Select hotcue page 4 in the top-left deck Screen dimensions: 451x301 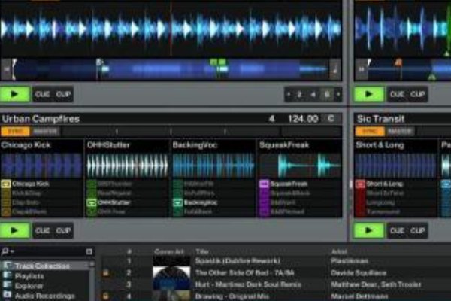click(313, 95)
